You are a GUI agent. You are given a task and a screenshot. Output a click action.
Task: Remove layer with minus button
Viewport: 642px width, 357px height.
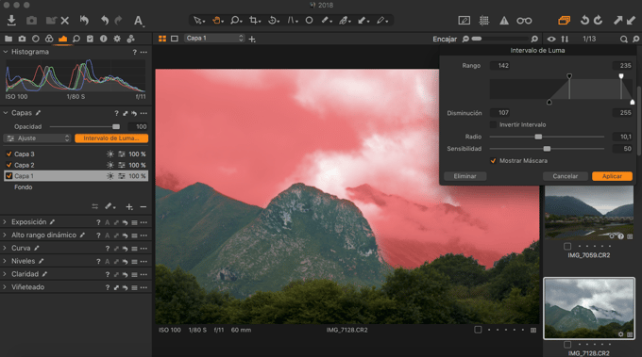pyautogui.click(x=143, y=207)
